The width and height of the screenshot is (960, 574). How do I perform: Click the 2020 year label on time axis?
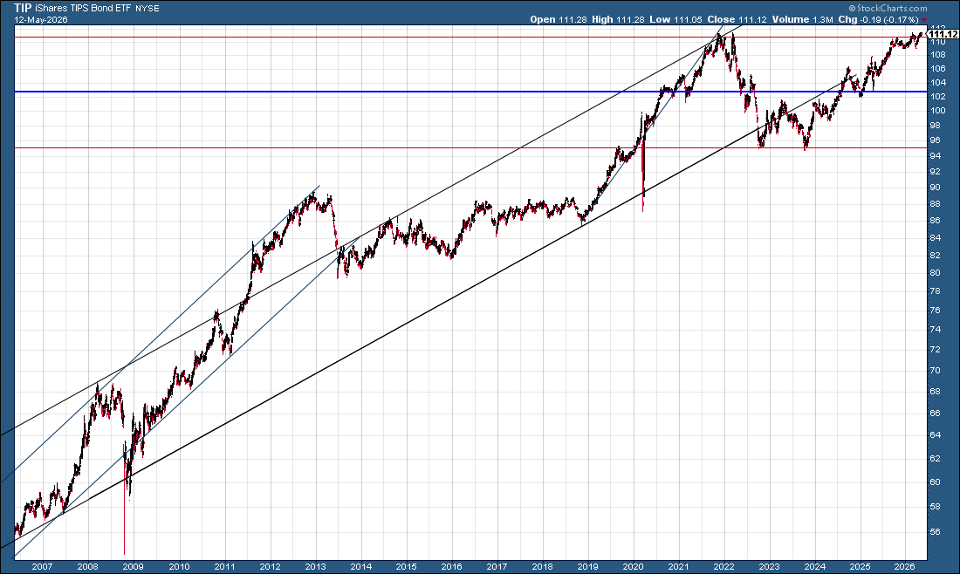click(633, 567)
